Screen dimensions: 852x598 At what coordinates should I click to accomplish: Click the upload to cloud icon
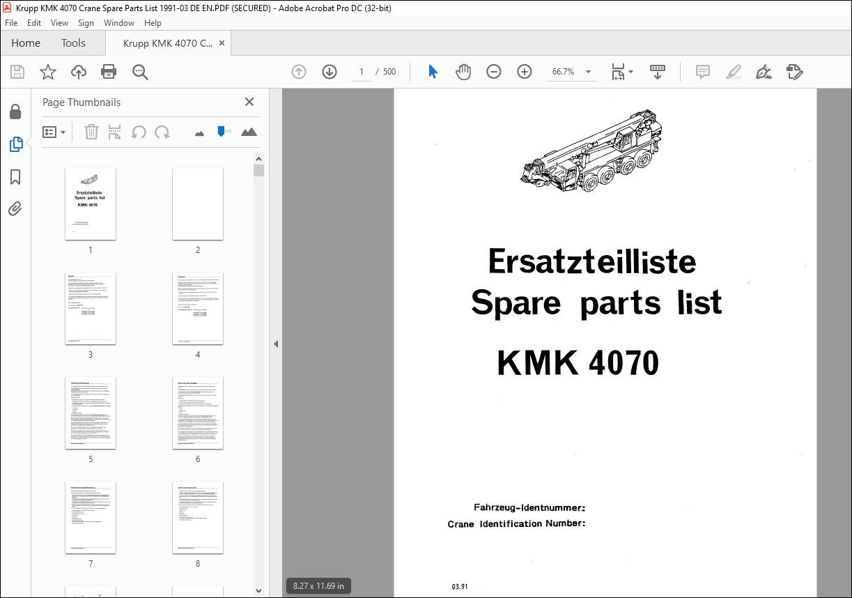79,72
